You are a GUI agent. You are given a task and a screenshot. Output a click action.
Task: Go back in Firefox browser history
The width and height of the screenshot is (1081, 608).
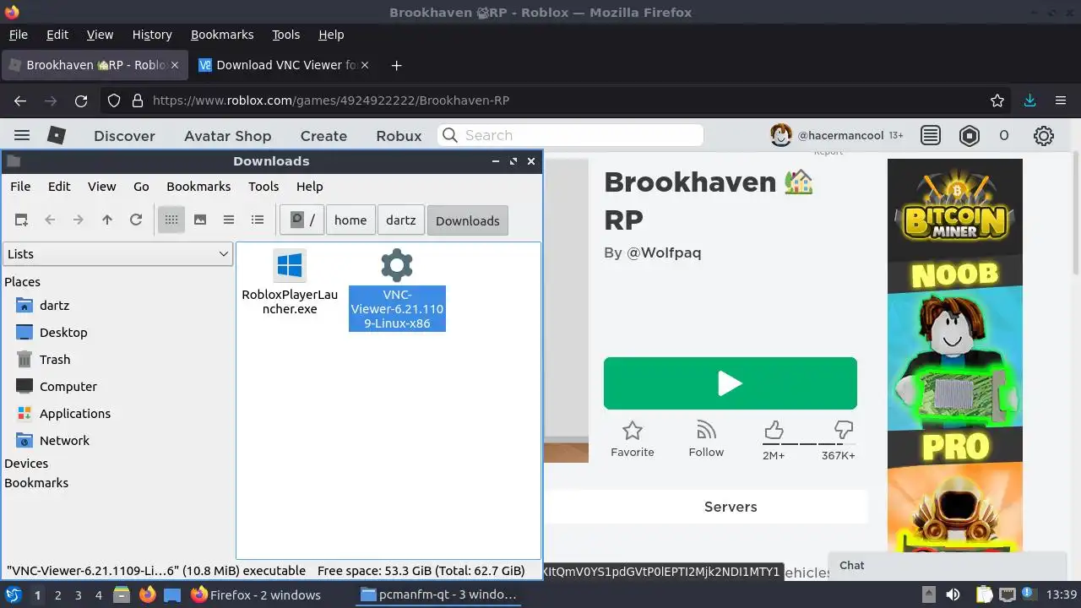tap(20, 100)
